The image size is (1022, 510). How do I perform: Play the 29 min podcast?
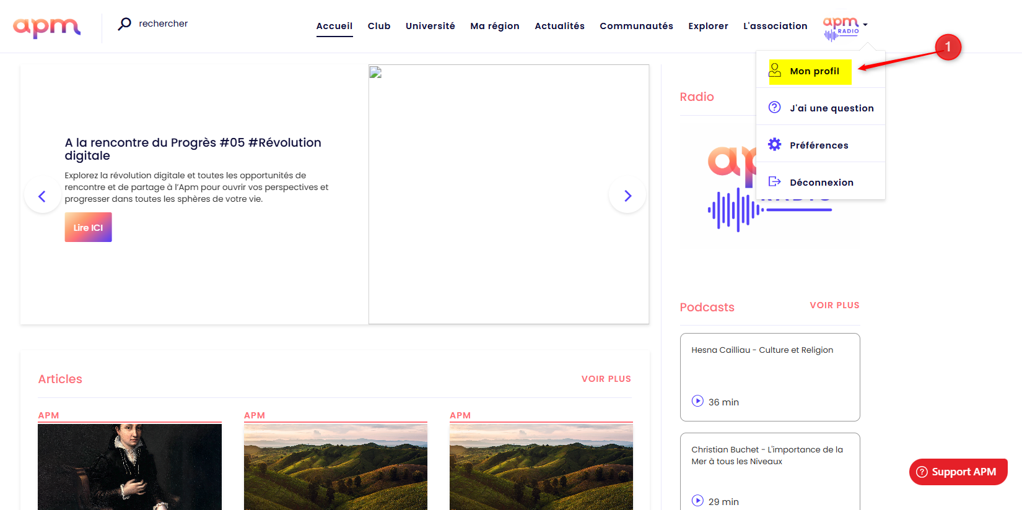coord(697,501)
